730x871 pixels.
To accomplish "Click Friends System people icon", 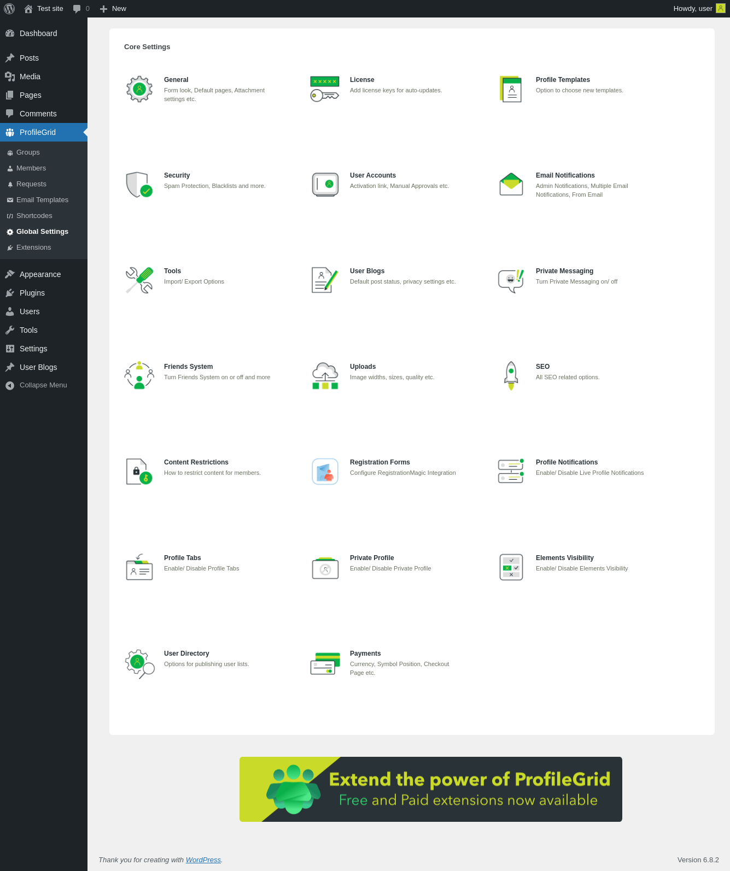I will point(139,376).
